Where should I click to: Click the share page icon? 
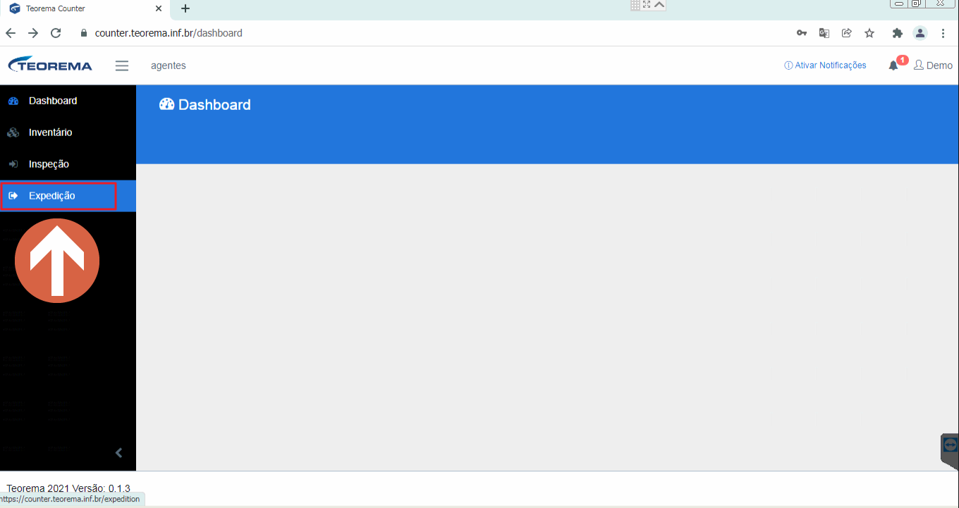pos(847,33)
